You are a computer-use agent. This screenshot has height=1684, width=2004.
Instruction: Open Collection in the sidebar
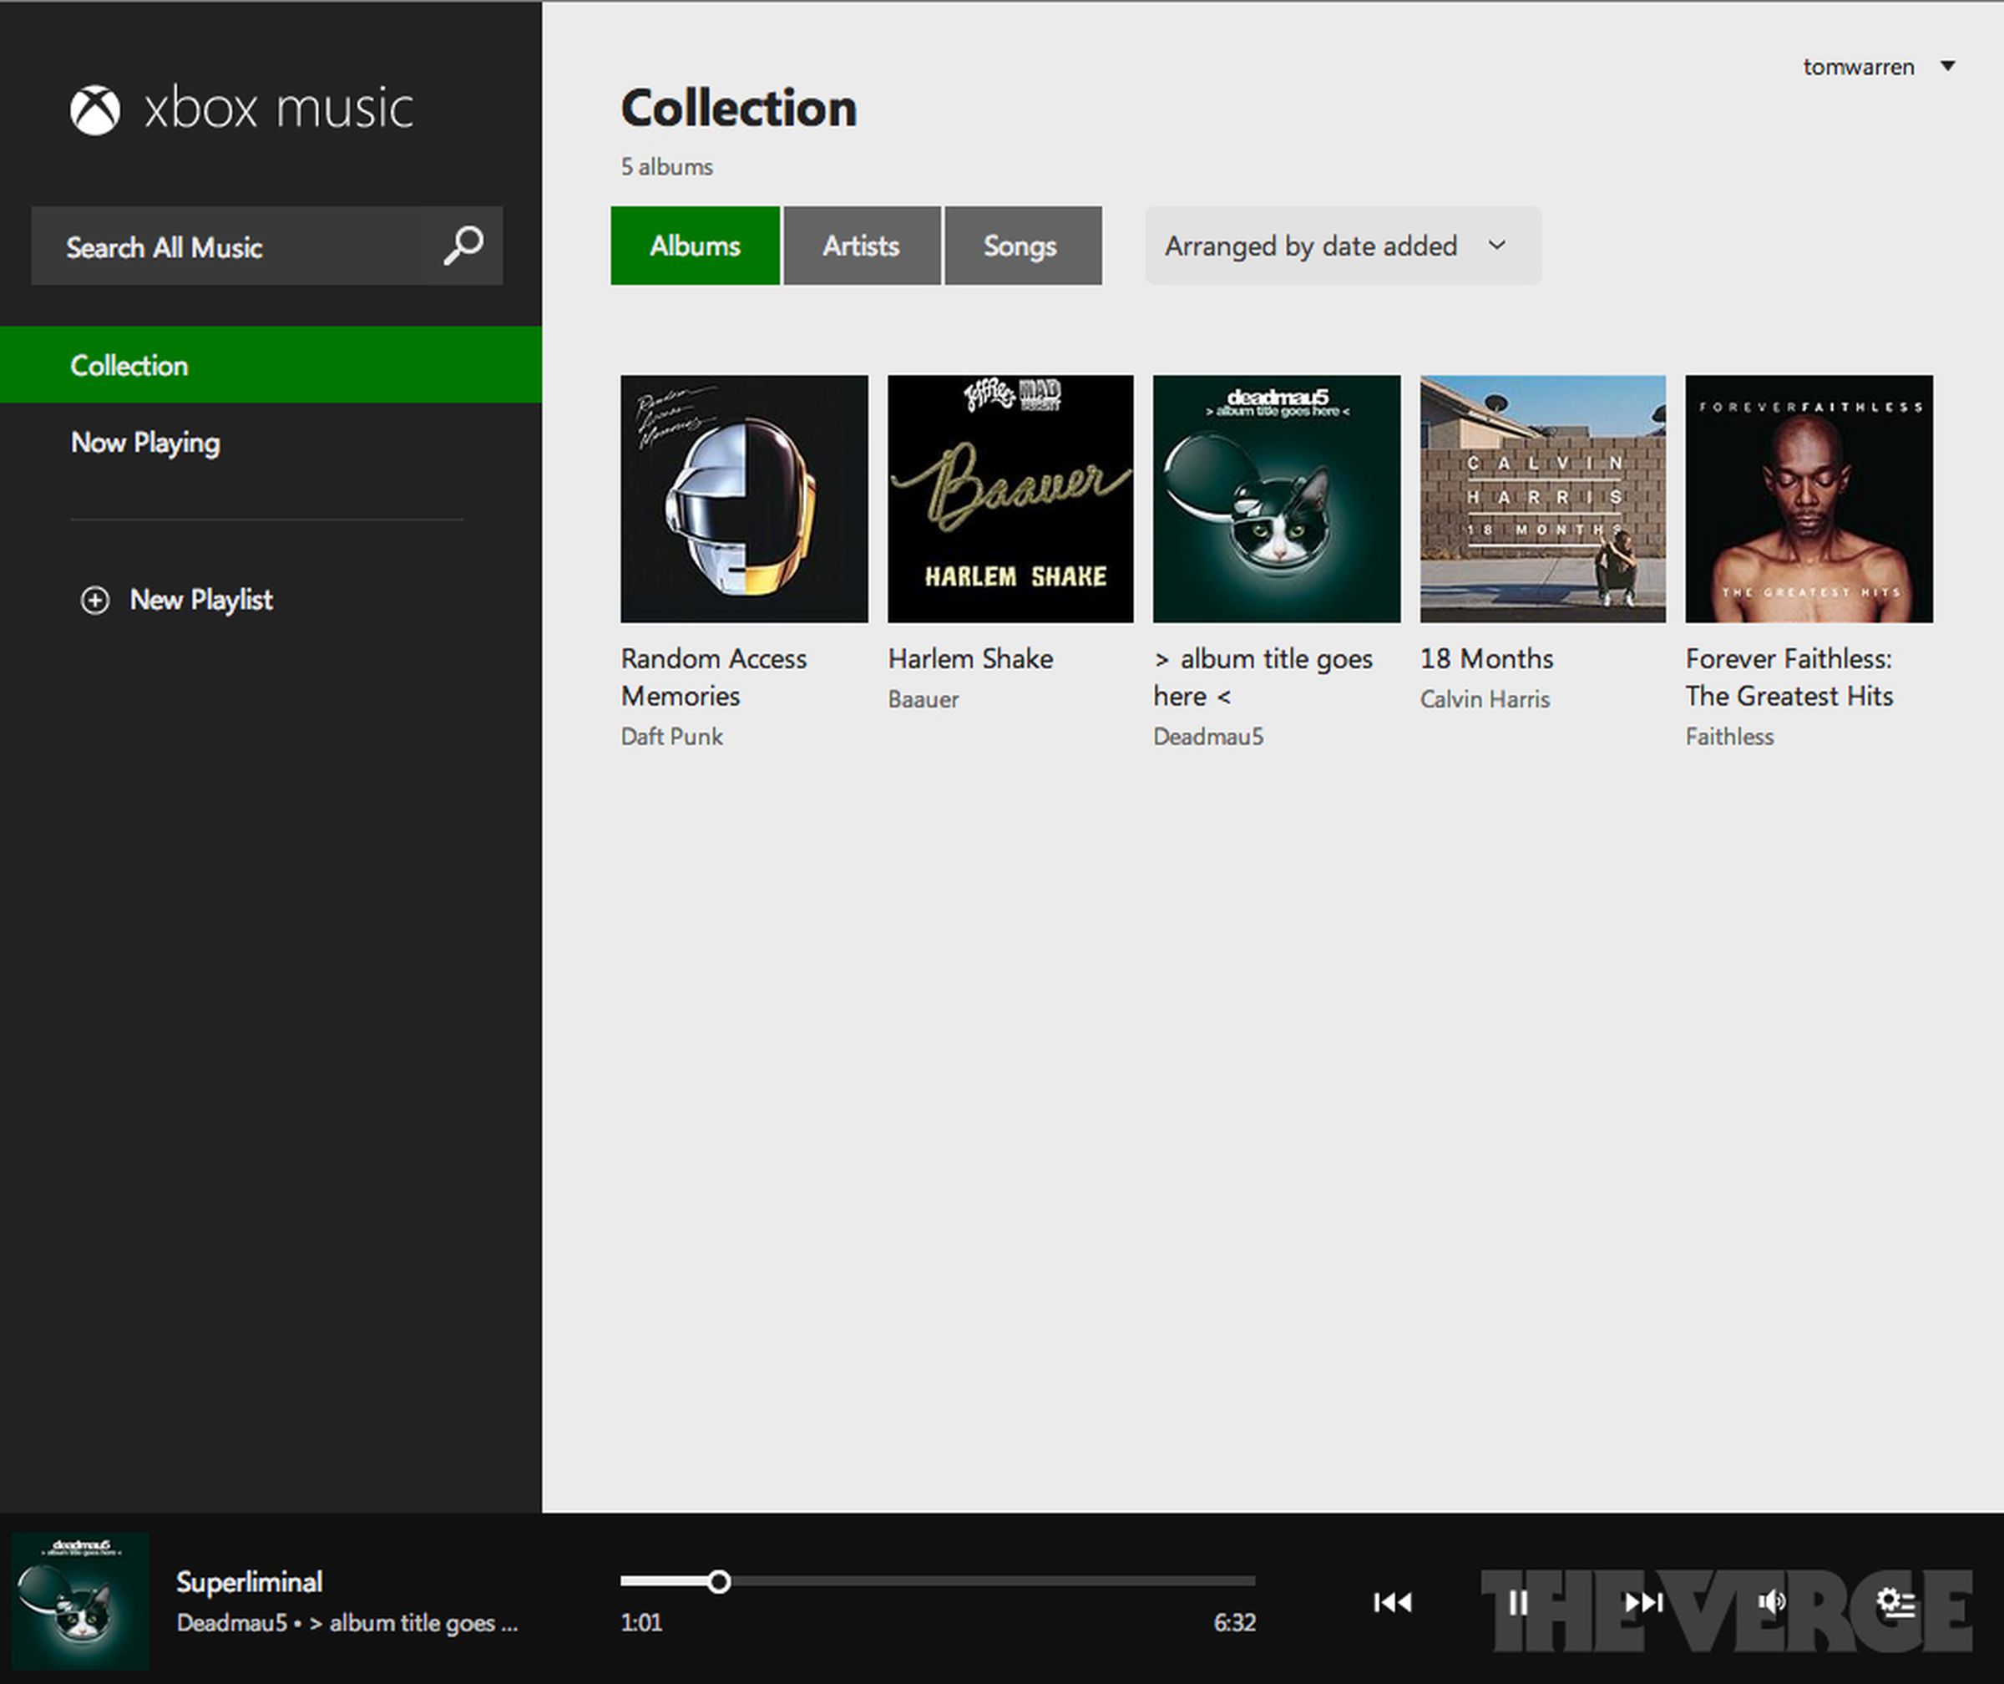(x=271, y=365)
